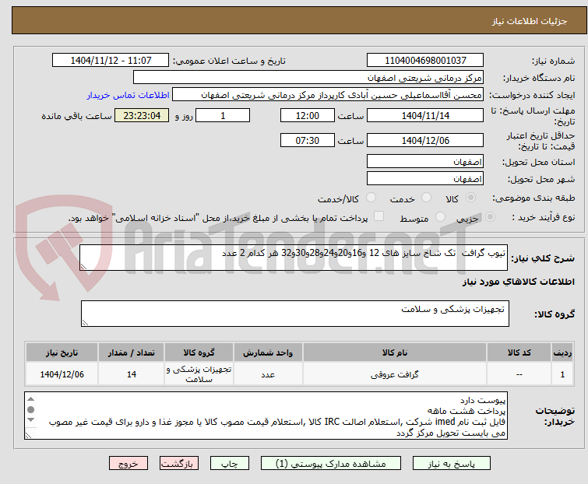Click buyer organization name field

308,78
